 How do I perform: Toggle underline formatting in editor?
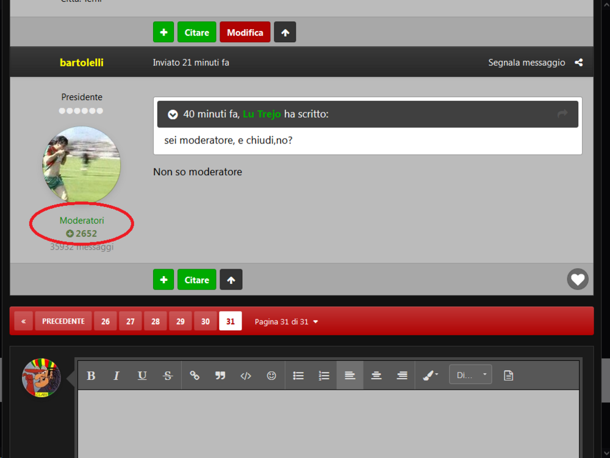tap(142, 376)
